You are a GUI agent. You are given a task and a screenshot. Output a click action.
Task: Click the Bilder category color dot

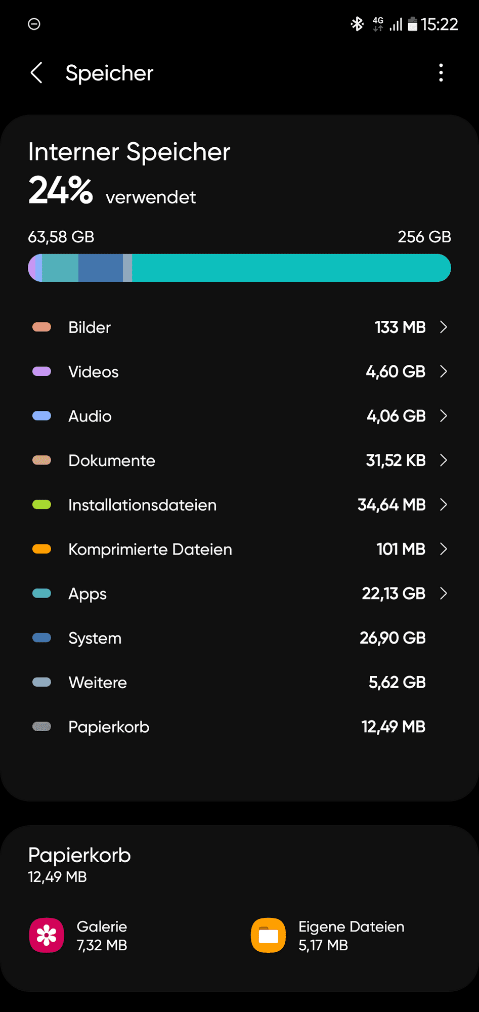tap(41, 327)
